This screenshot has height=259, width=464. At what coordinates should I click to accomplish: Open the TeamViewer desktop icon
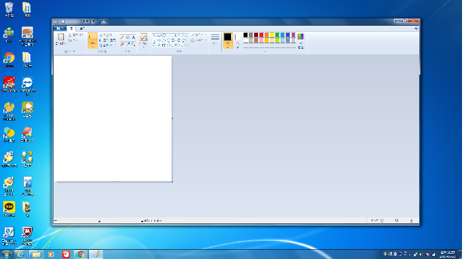click(x=27, y=86)
